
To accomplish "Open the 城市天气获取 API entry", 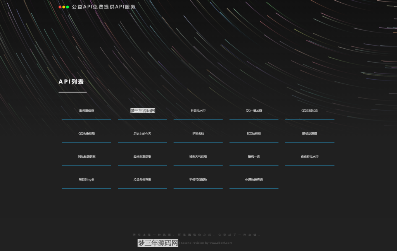I will tap(198, 156).
